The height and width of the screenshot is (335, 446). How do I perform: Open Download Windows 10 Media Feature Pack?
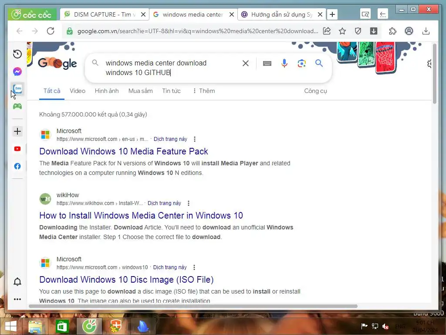124,151
